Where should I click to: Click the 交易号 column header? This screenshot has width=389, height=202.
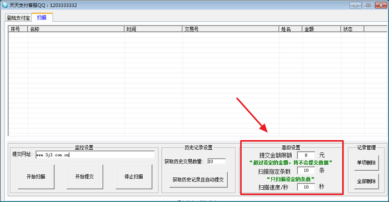(230, 29)
